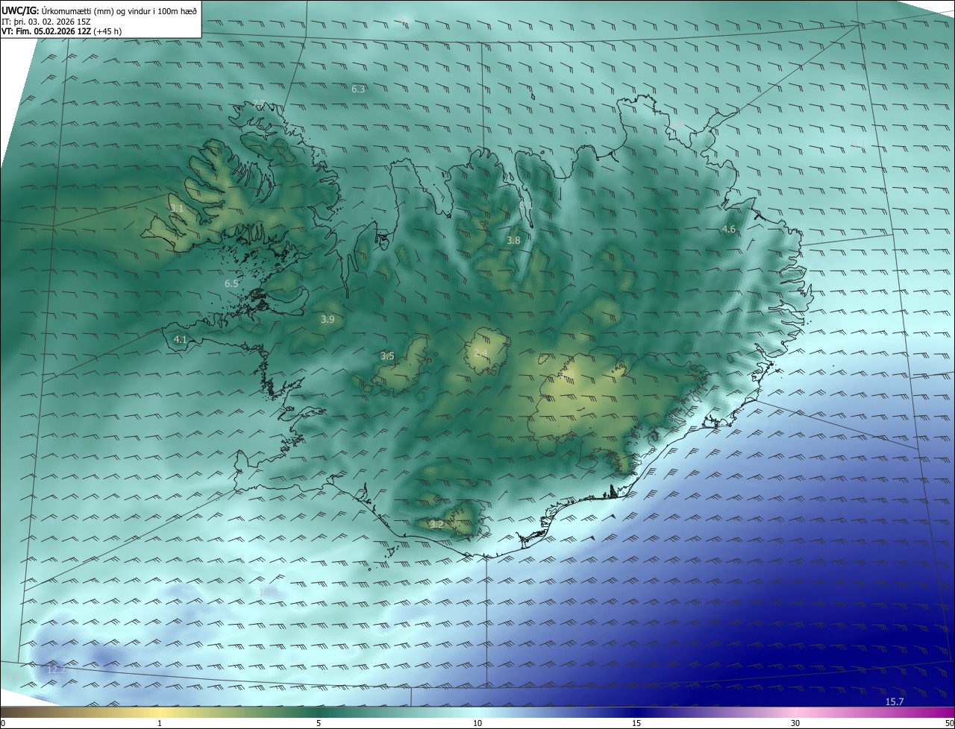Image resolution: width=955 pixels, height=729 pixels.
Task: Click the color scale tick labeled 5
Action: click(319, 723)
